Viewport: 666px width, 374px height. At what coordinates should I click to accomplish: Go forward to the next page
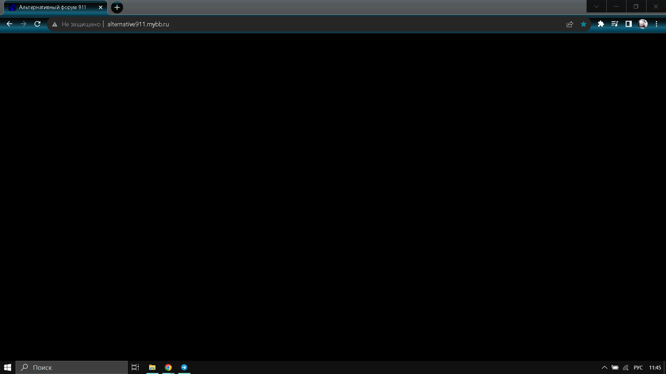(23, 24)
